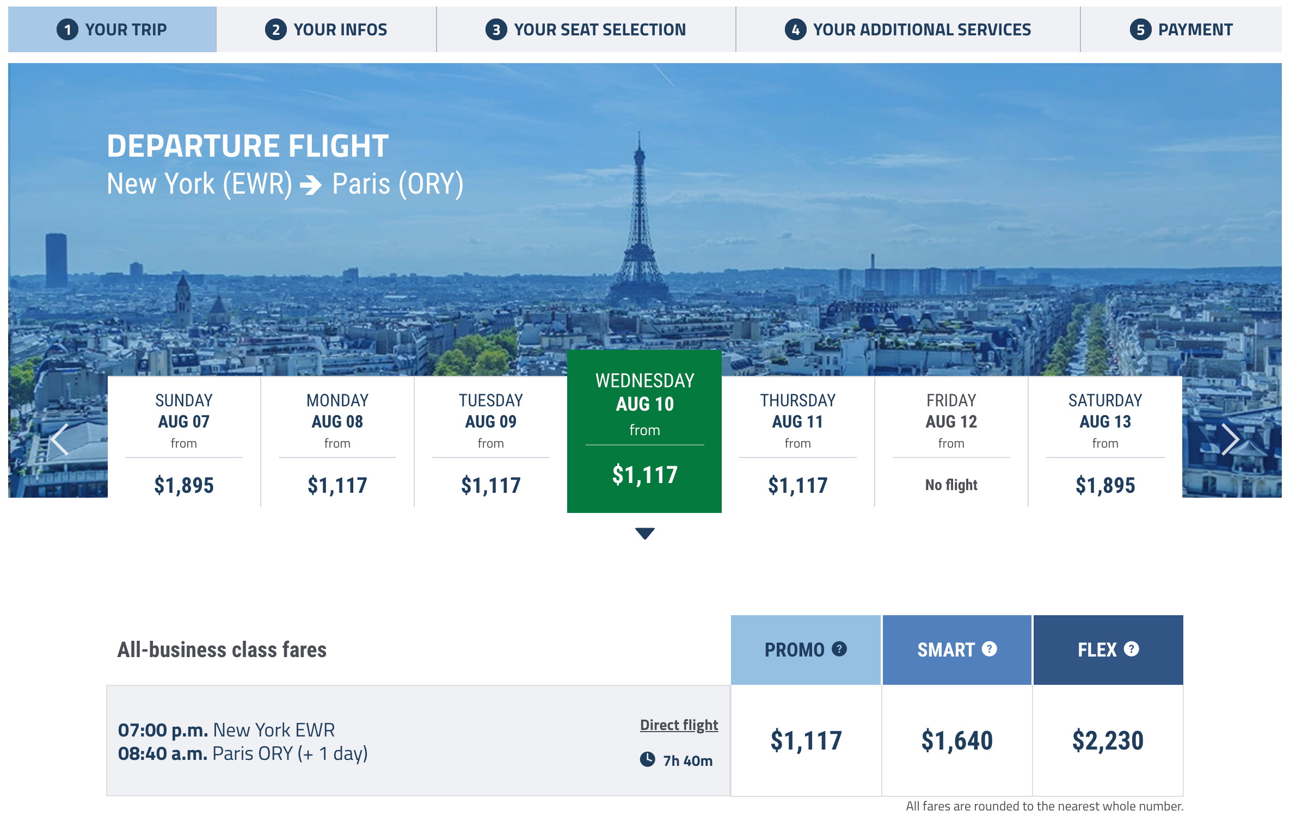Select the $1,117 Promo fare
Screen dimensions: 1290x817
pyautogui.click(x=806, y=740)
